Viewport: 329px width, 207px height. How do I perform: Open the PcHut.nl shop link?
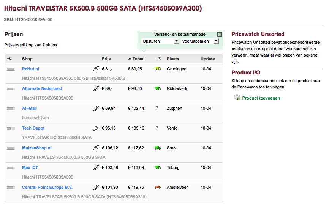click(x=30, y=69)
